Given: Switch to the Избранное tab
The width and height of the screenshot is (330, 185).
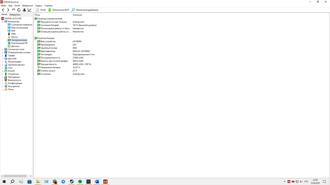Looking at the screenshot, I should click(x=15, y=15).
